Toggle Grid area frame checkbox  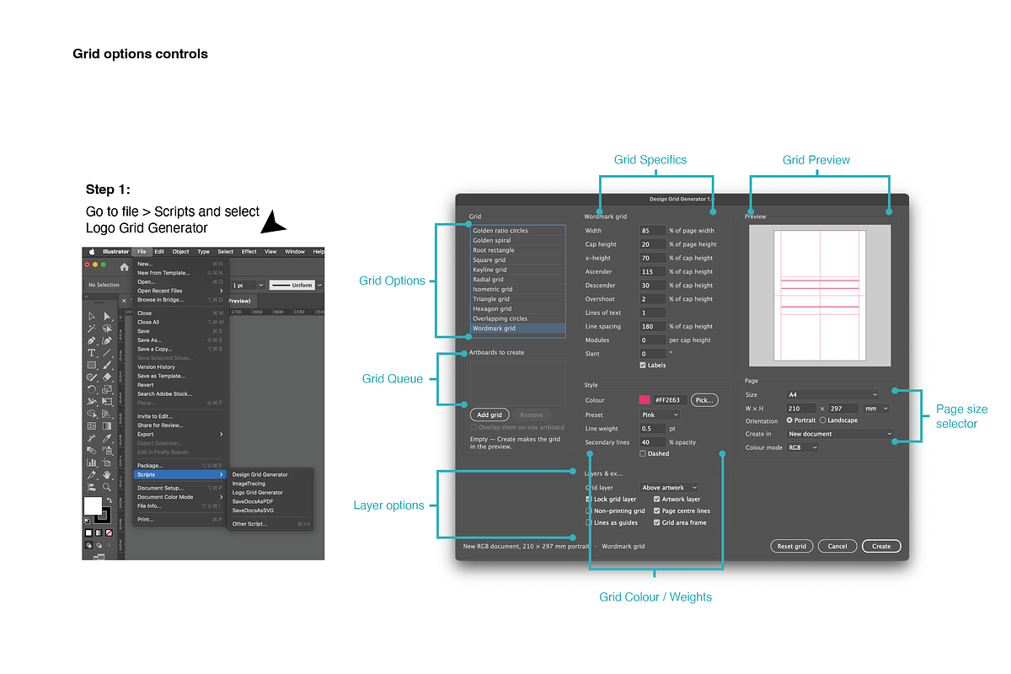(657, 522)
